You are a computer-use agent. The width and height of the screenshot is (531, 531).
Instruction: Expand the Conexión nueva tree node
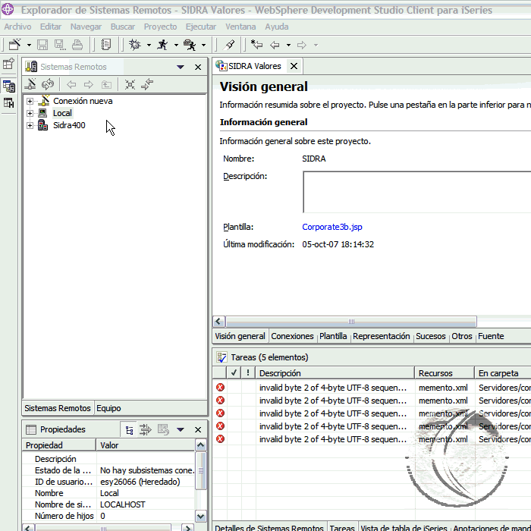pos(30,101)
